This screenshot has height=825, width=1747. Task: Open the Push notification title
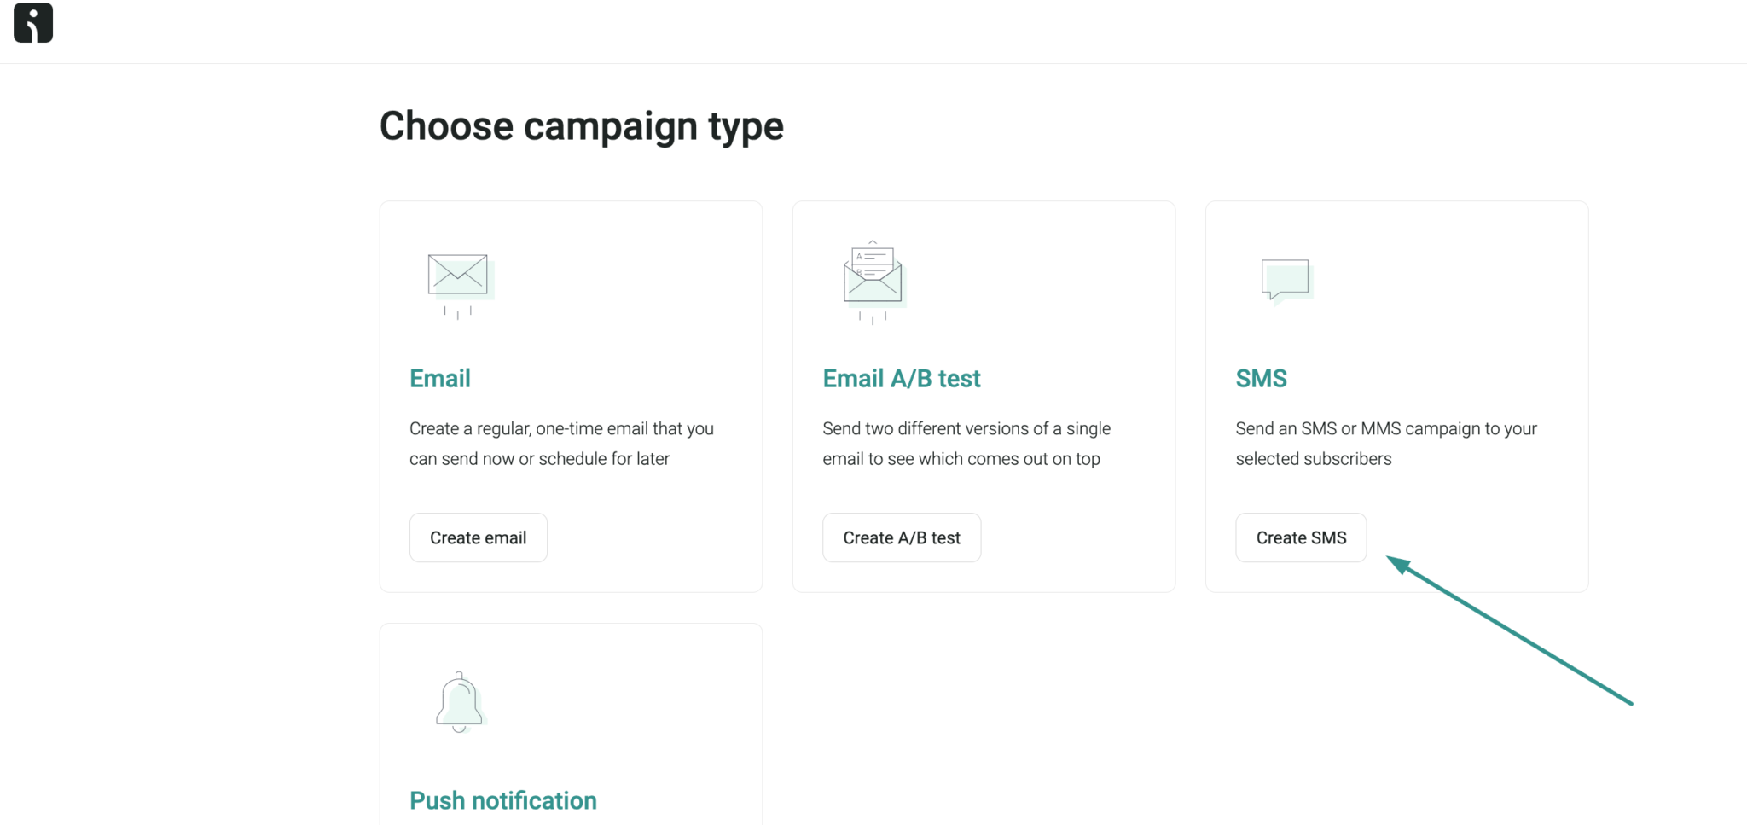(503, 800)
